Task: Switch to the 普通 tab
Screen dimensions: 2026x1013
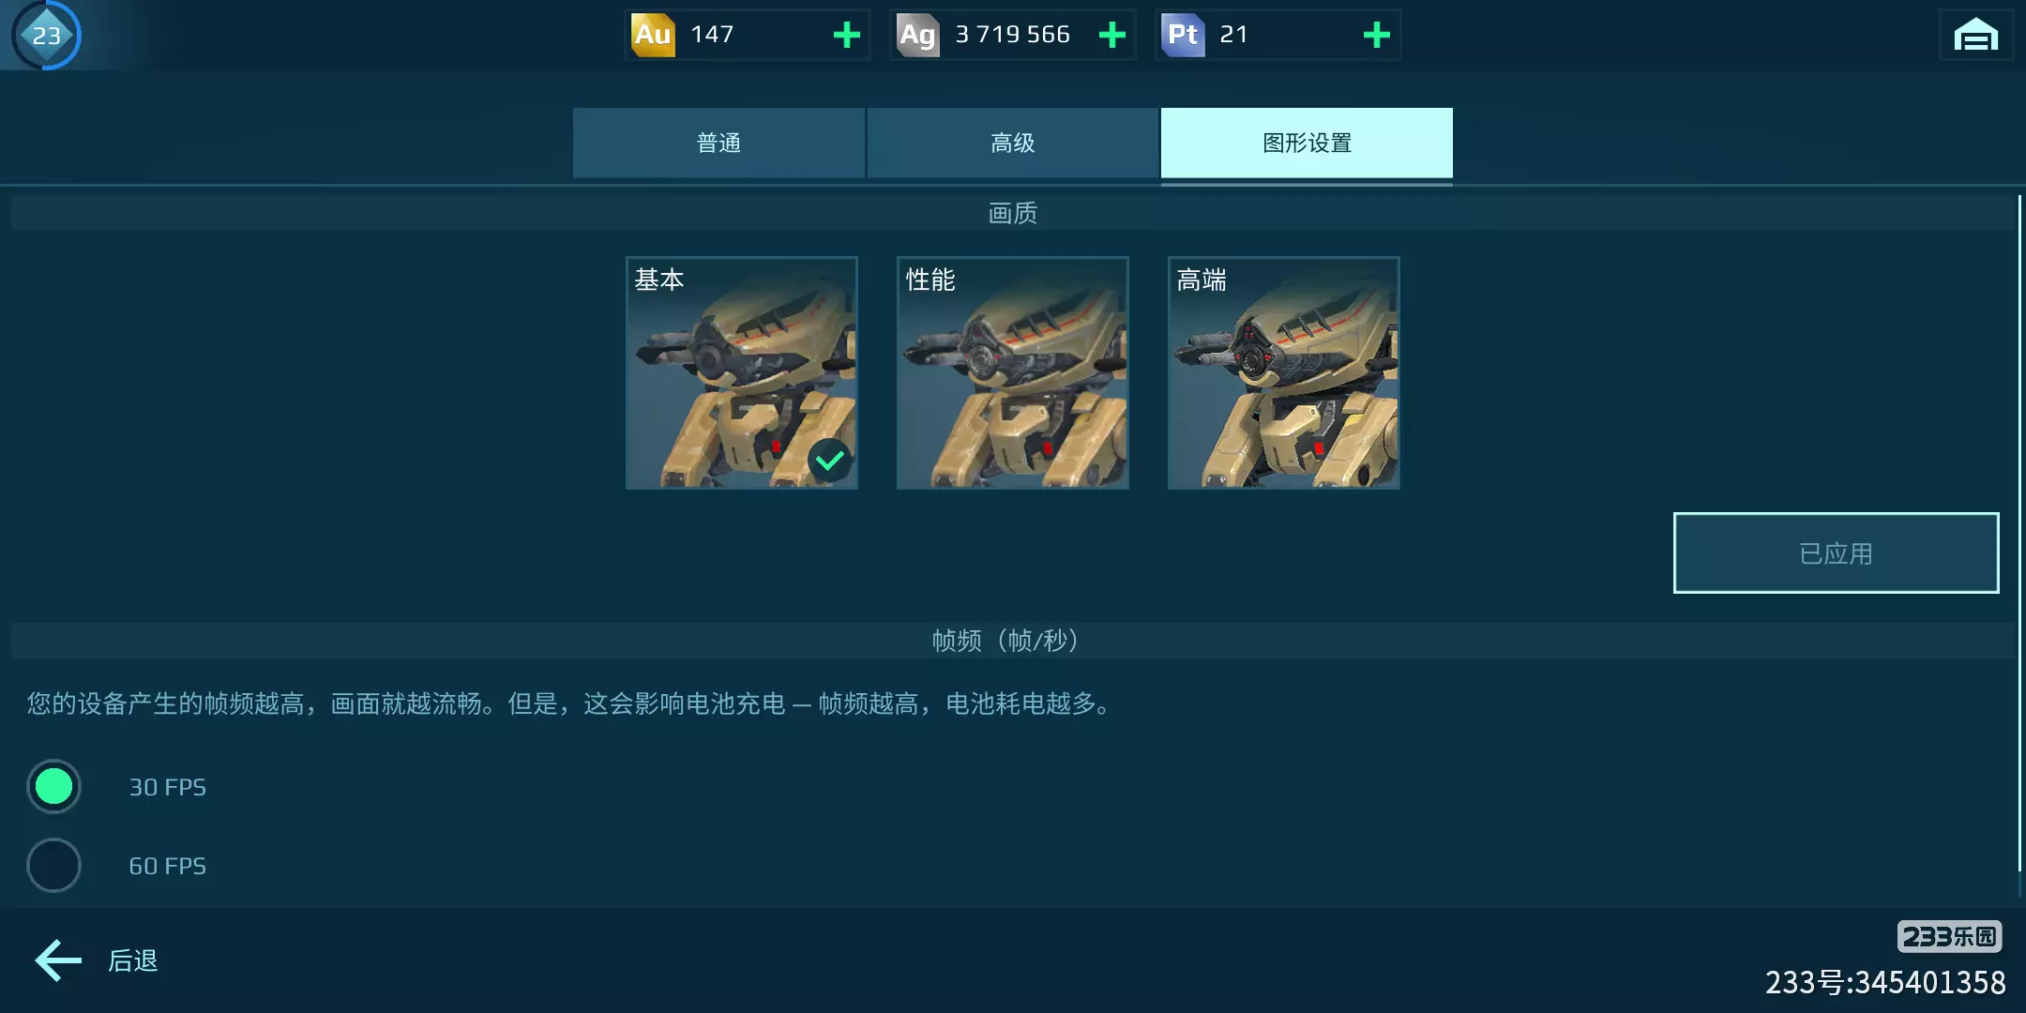Action: point(718,143)
